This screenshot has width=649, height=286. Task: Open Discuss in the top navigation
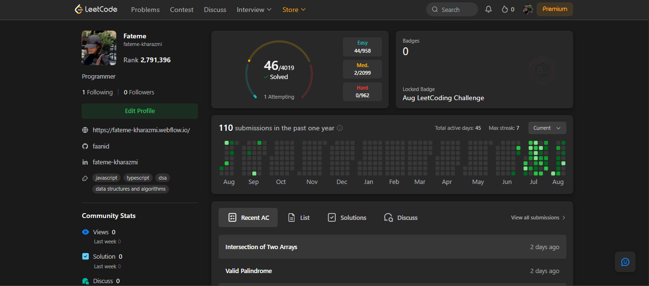click(215, 10)
